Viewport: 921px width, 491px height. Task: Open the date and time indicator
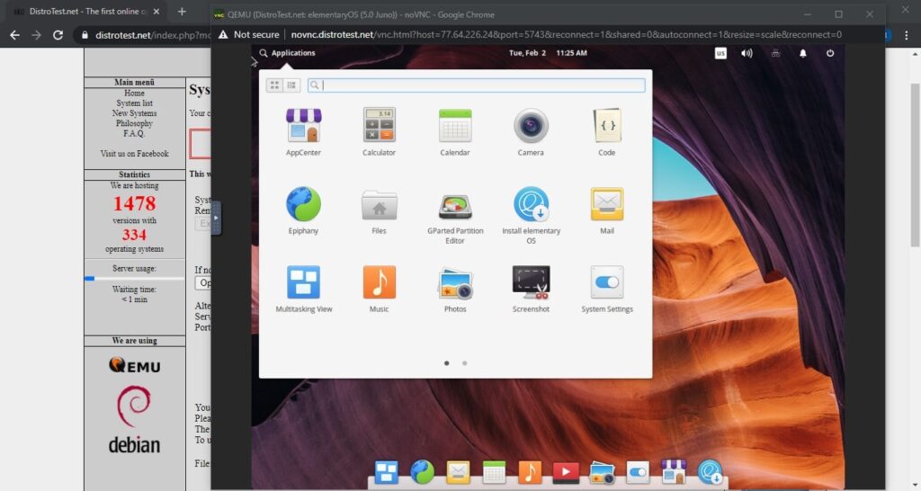pyautogui.click(x=548, y=53)
